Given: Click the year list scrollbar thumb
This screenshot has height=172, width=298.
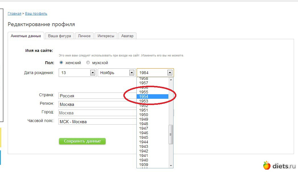Looking at the screenshot, I should pos(171,135).
